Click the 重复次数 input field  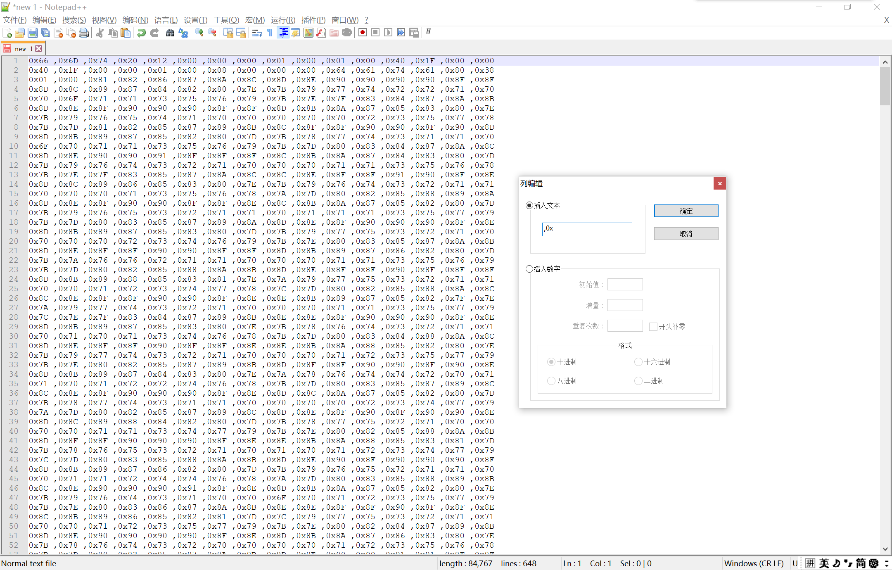coord(625,326)
